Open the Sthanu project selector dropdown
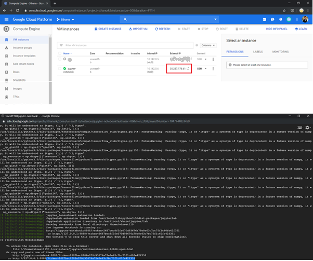This screenshot has width=313, height=261. pos(66,20)
